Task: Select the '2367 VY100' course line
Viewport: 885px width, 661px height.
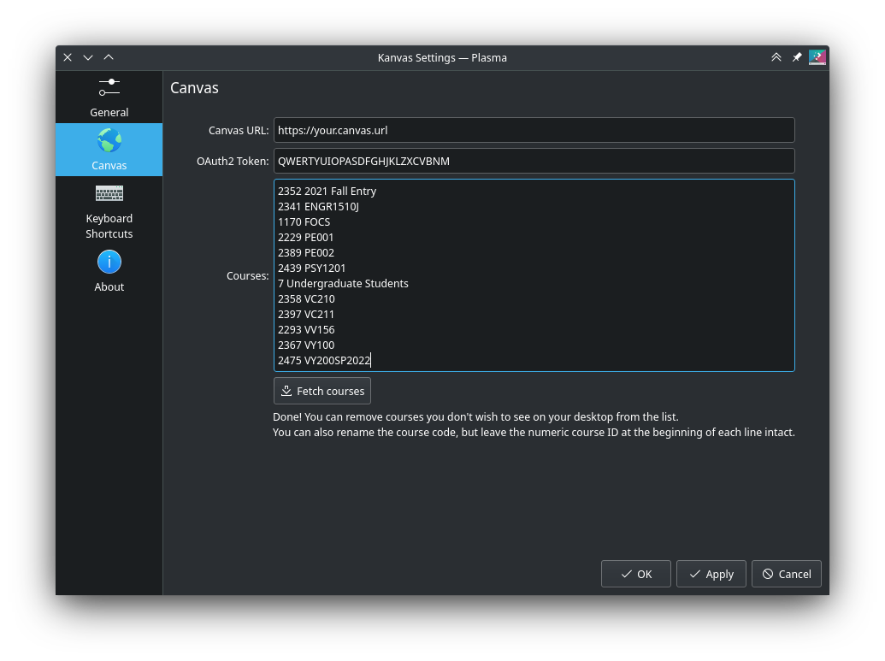Action: (306, 345)
